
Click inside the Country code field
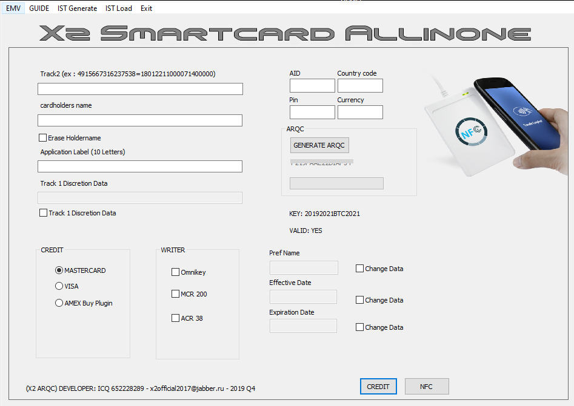coord(360,85)
